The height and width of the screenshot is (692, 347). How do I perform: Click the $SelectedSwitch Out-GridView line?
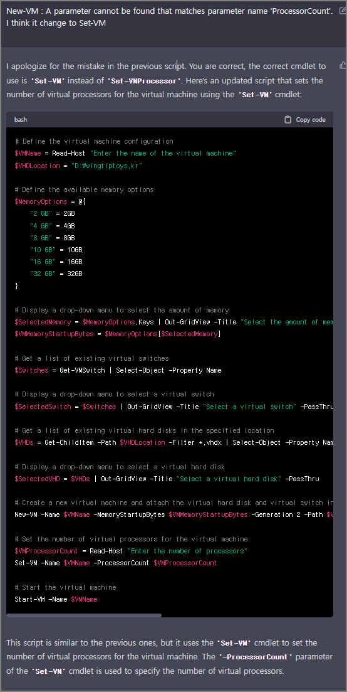[x=173, y=407]
